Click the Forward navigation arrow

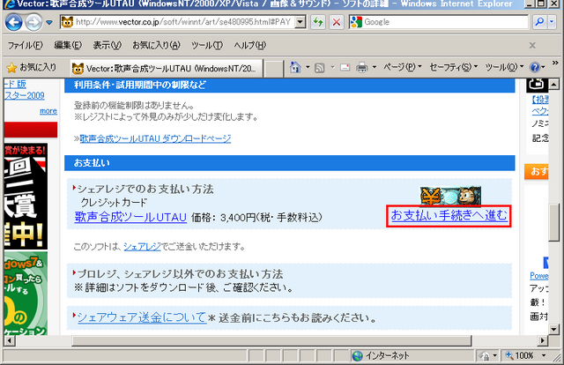33,22
